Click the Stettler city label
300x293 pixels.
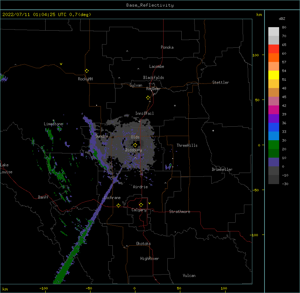[x=221, y=82]
